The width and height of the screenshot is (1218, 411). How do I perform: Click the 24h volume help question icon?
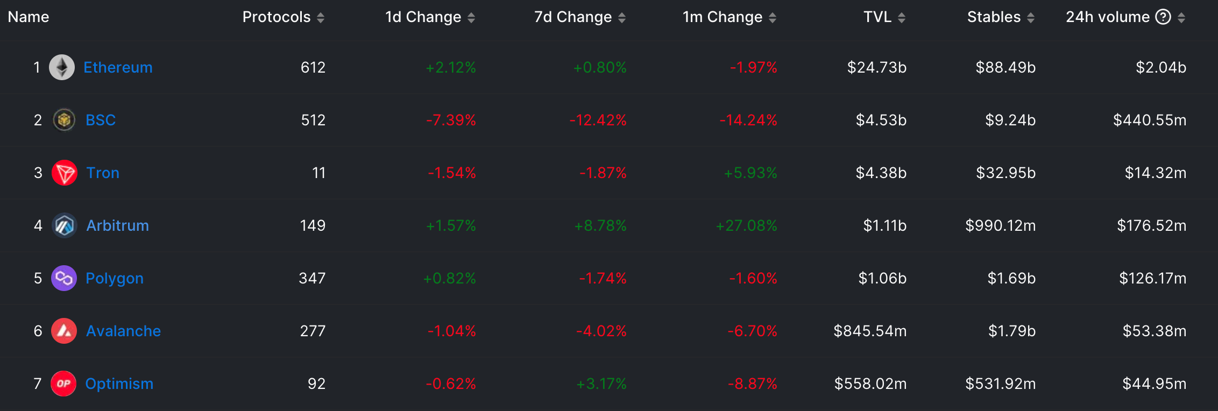pyautogui.click(x=1163, y=17)
